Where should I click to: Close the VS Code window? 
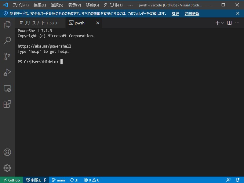[237, 5]
